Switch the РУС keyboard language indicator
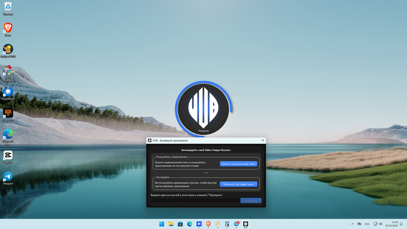407x229 pixels. (367, 224)
